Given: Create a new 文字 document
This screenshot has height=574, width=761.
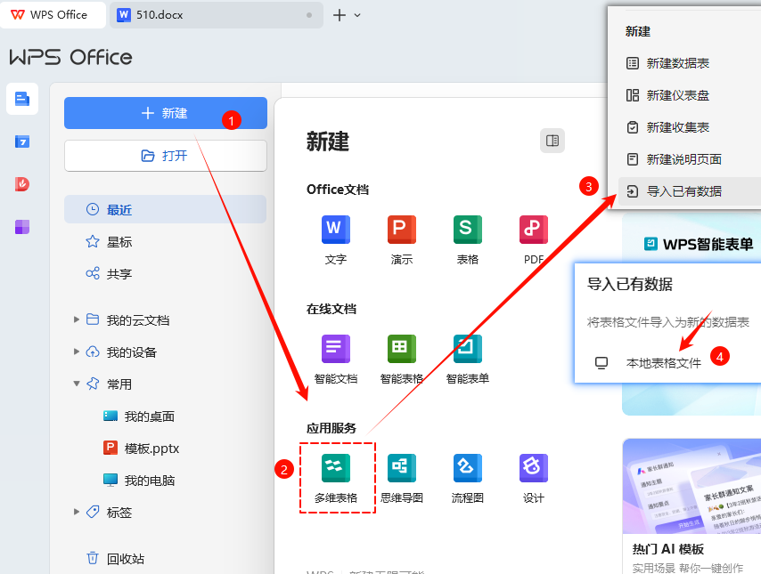Looking at the screenshot, I should tap(336, 240).
